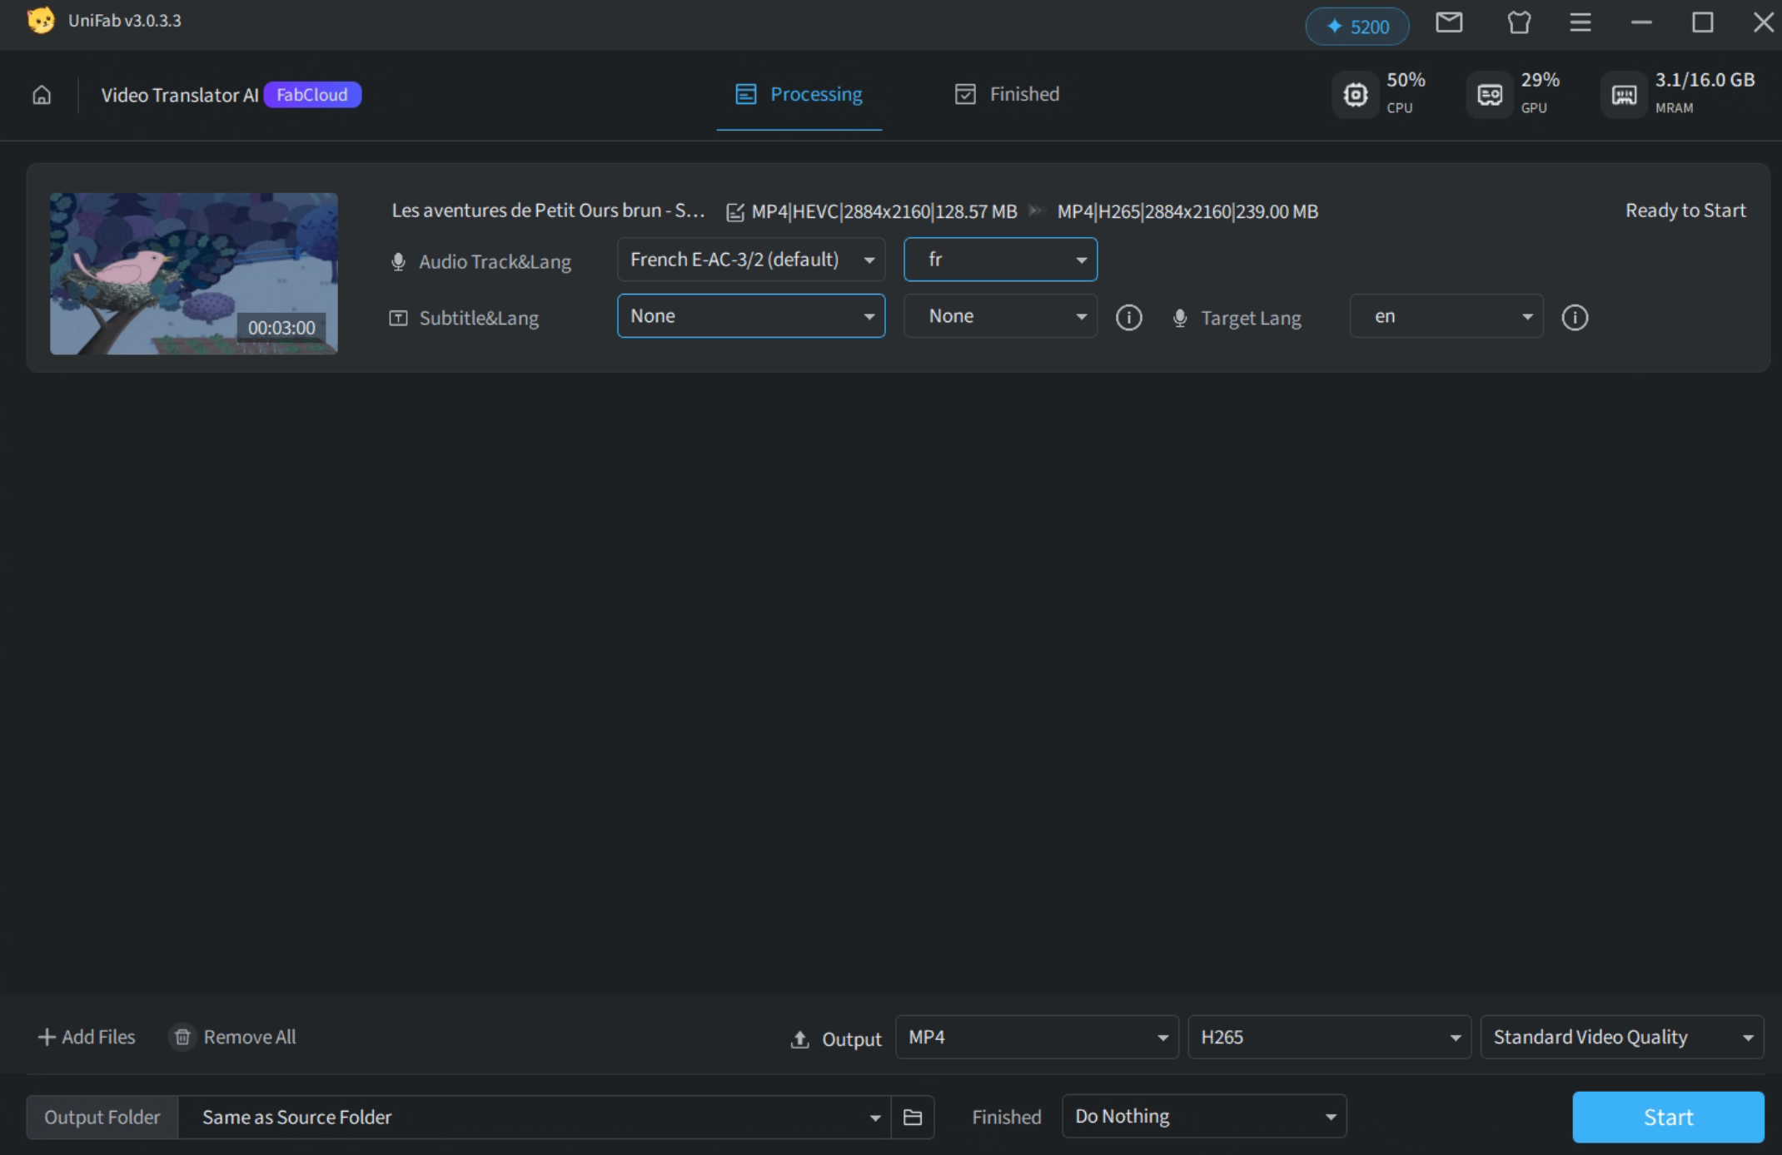Screen dimensions: 1782x1155
Task: Expand the French E-AC-3/2 audio track dropdown
Action: [x=750, y=260]
